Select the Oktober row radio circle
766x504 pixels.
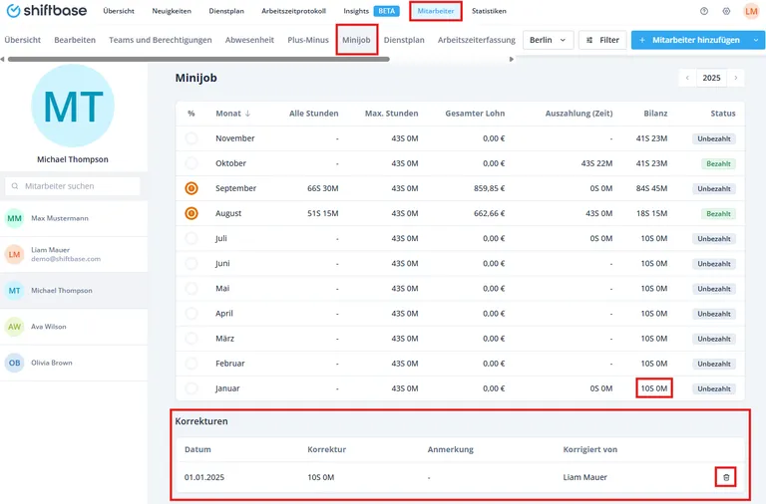[191, 163]
